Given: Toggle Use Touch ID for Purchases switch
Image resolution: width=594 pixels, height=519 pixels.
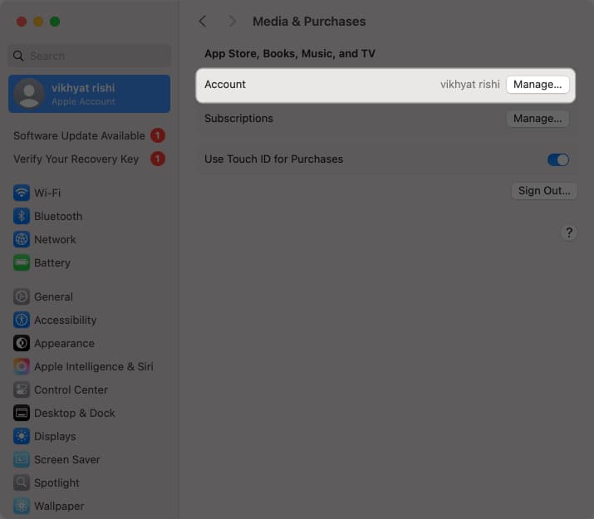Looking at the screenshot, I should [x=558, y=159].
